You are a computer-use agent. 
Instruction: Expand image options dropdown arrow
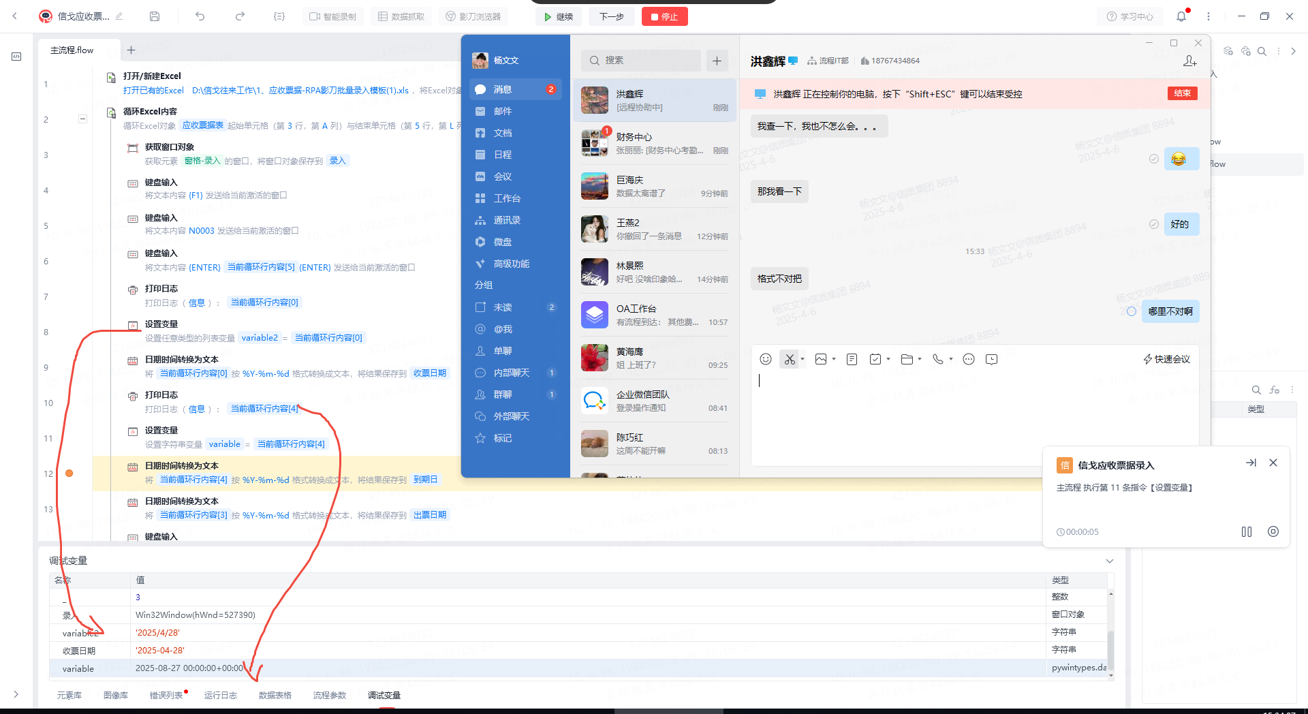[x=834, y=359]
